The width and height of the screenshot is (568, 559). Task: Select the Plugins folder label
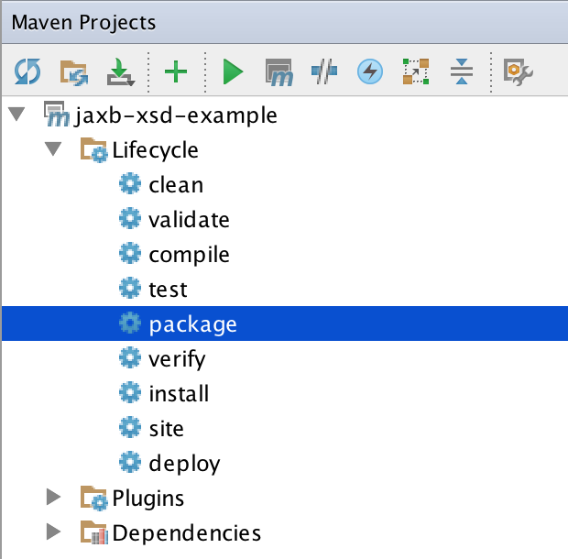click(148, 499)
